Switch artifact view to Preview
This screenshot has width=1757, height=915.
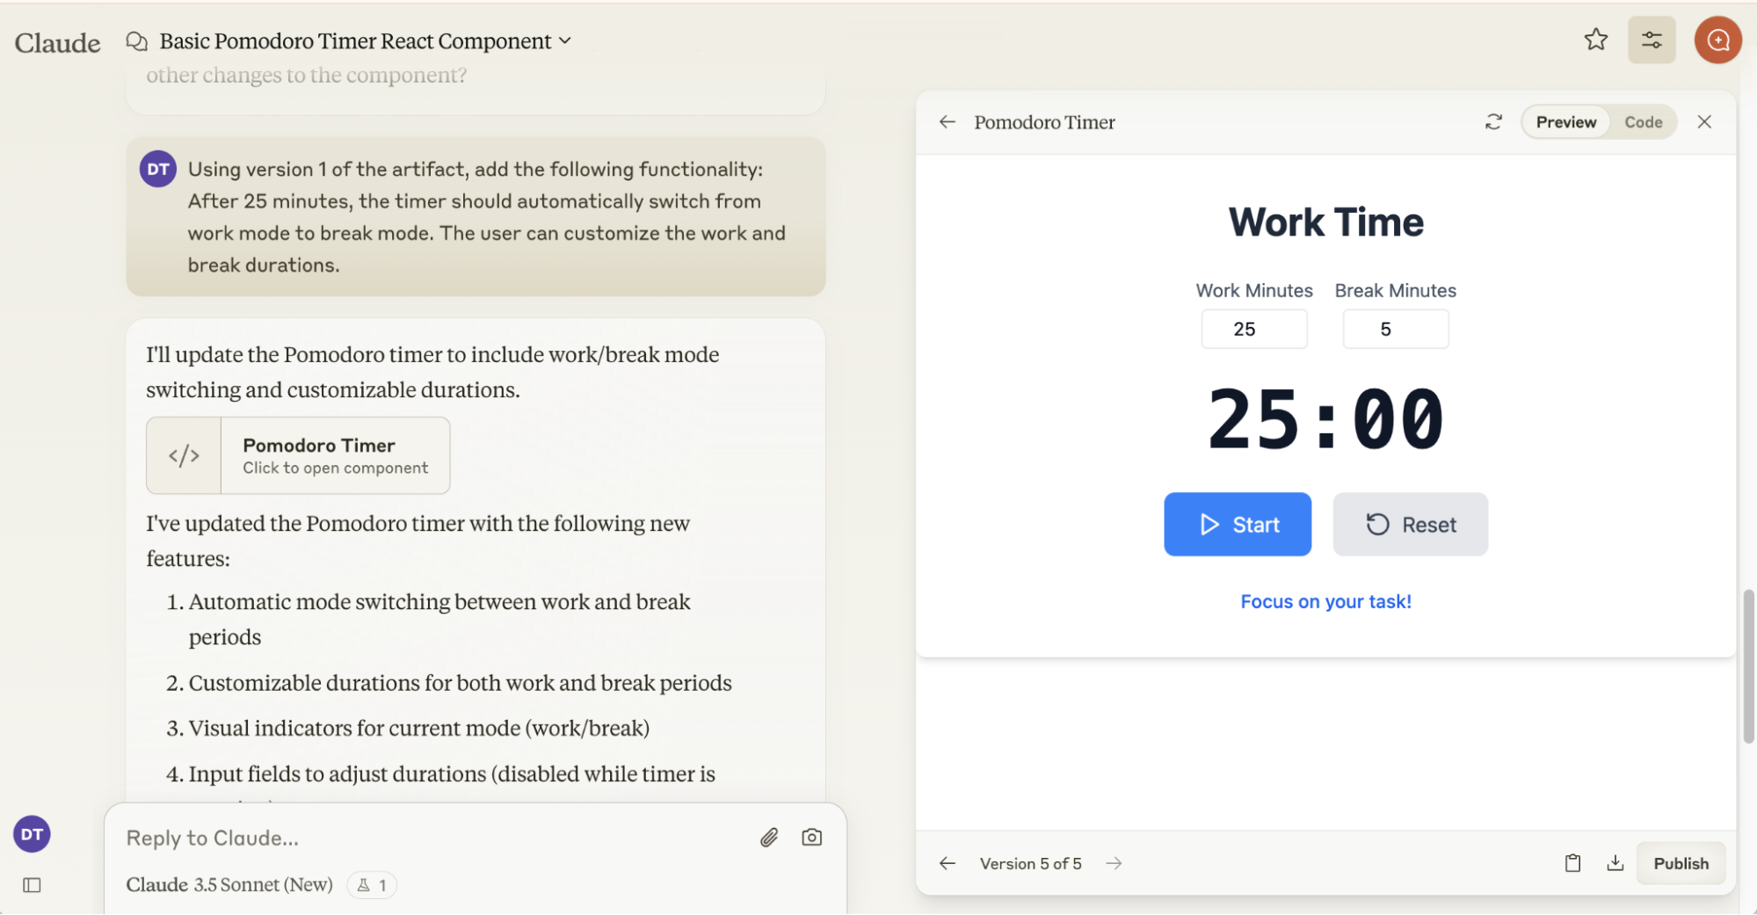coord(1565,122)
